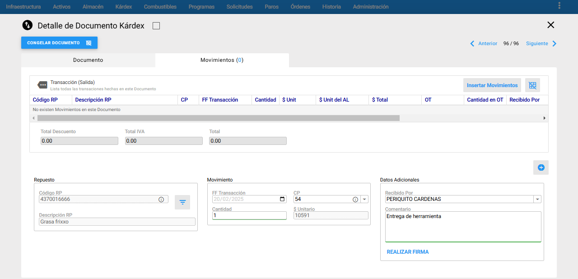The height and width of the screenshot is (279, 578).
Task: Click the Comentario text area
Action: pyautogui.click(x=463, y=227)
